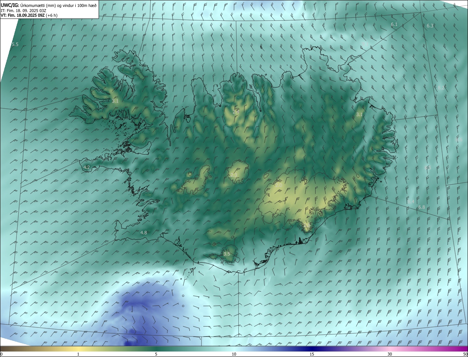Viewport: 468px width, 357px height.
Task: Click the 'UWC/IG: Úrkomumætti (mm)' map title
Action: pos(49,5)
